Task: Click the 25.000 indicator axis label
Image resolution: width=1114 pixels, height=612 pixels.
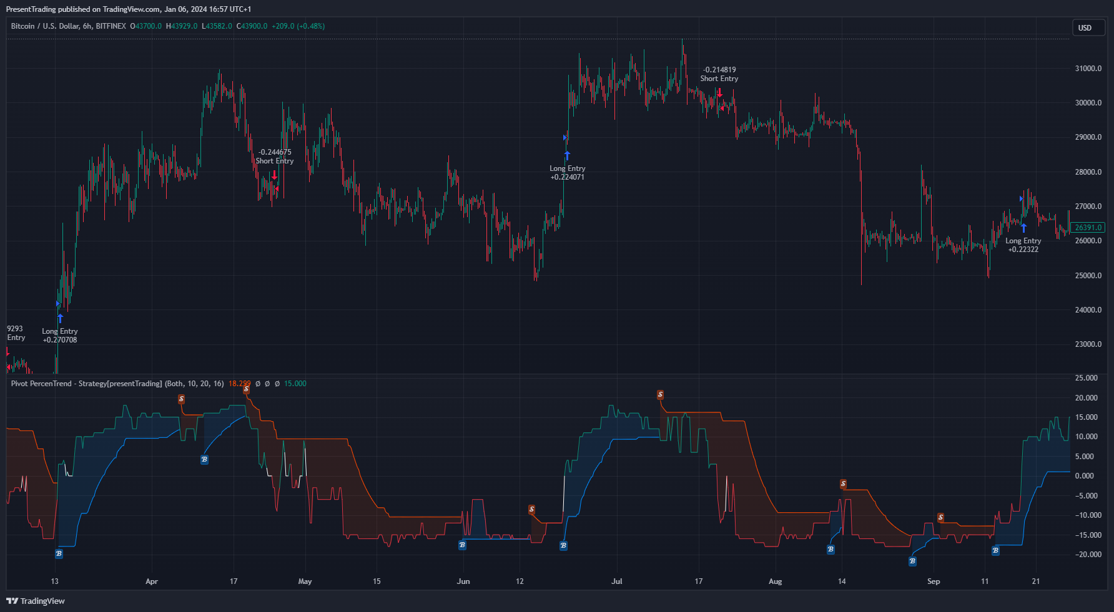Action: click(1087, 378)
